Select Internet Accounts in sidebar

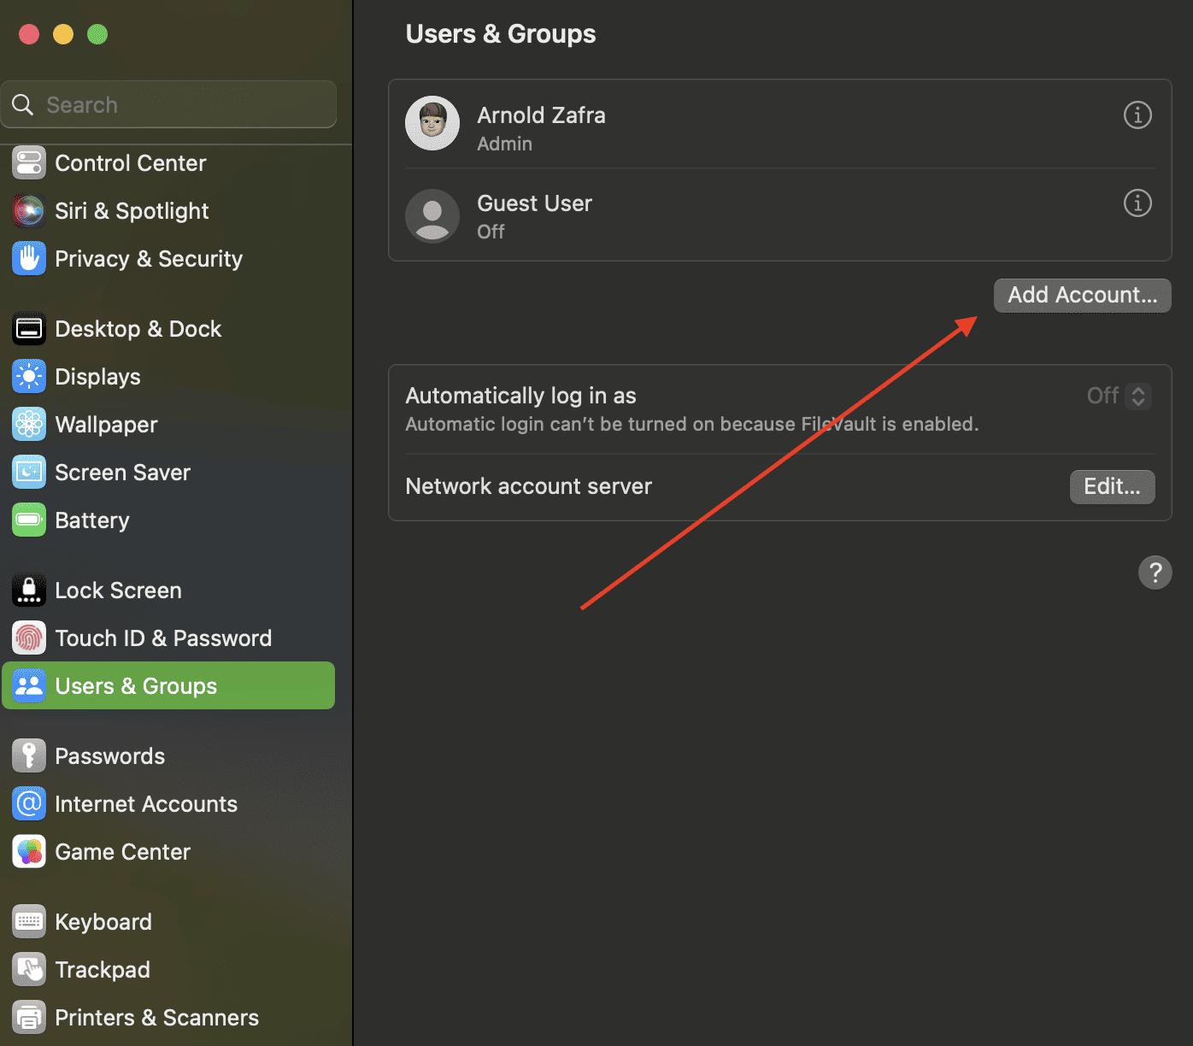coord(145,804)
